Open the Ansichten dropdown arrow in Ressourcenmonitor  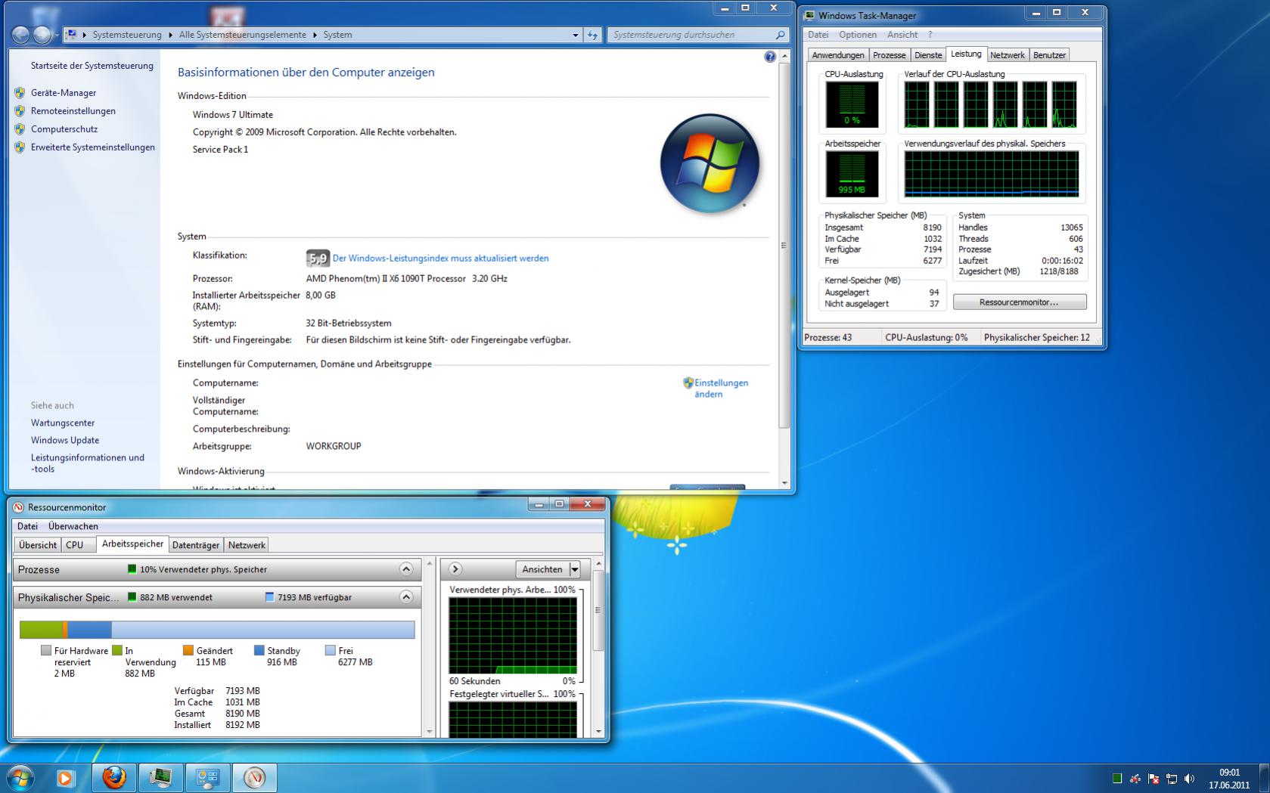coord(575,569)
